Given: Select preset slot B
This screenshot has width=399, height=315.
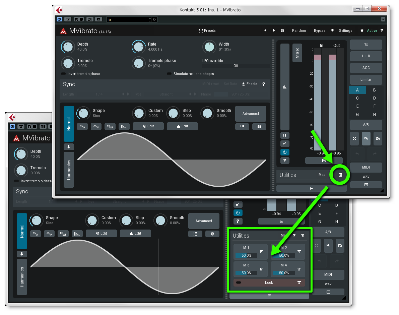Looking at the screenshot, I should click(374, 90).
